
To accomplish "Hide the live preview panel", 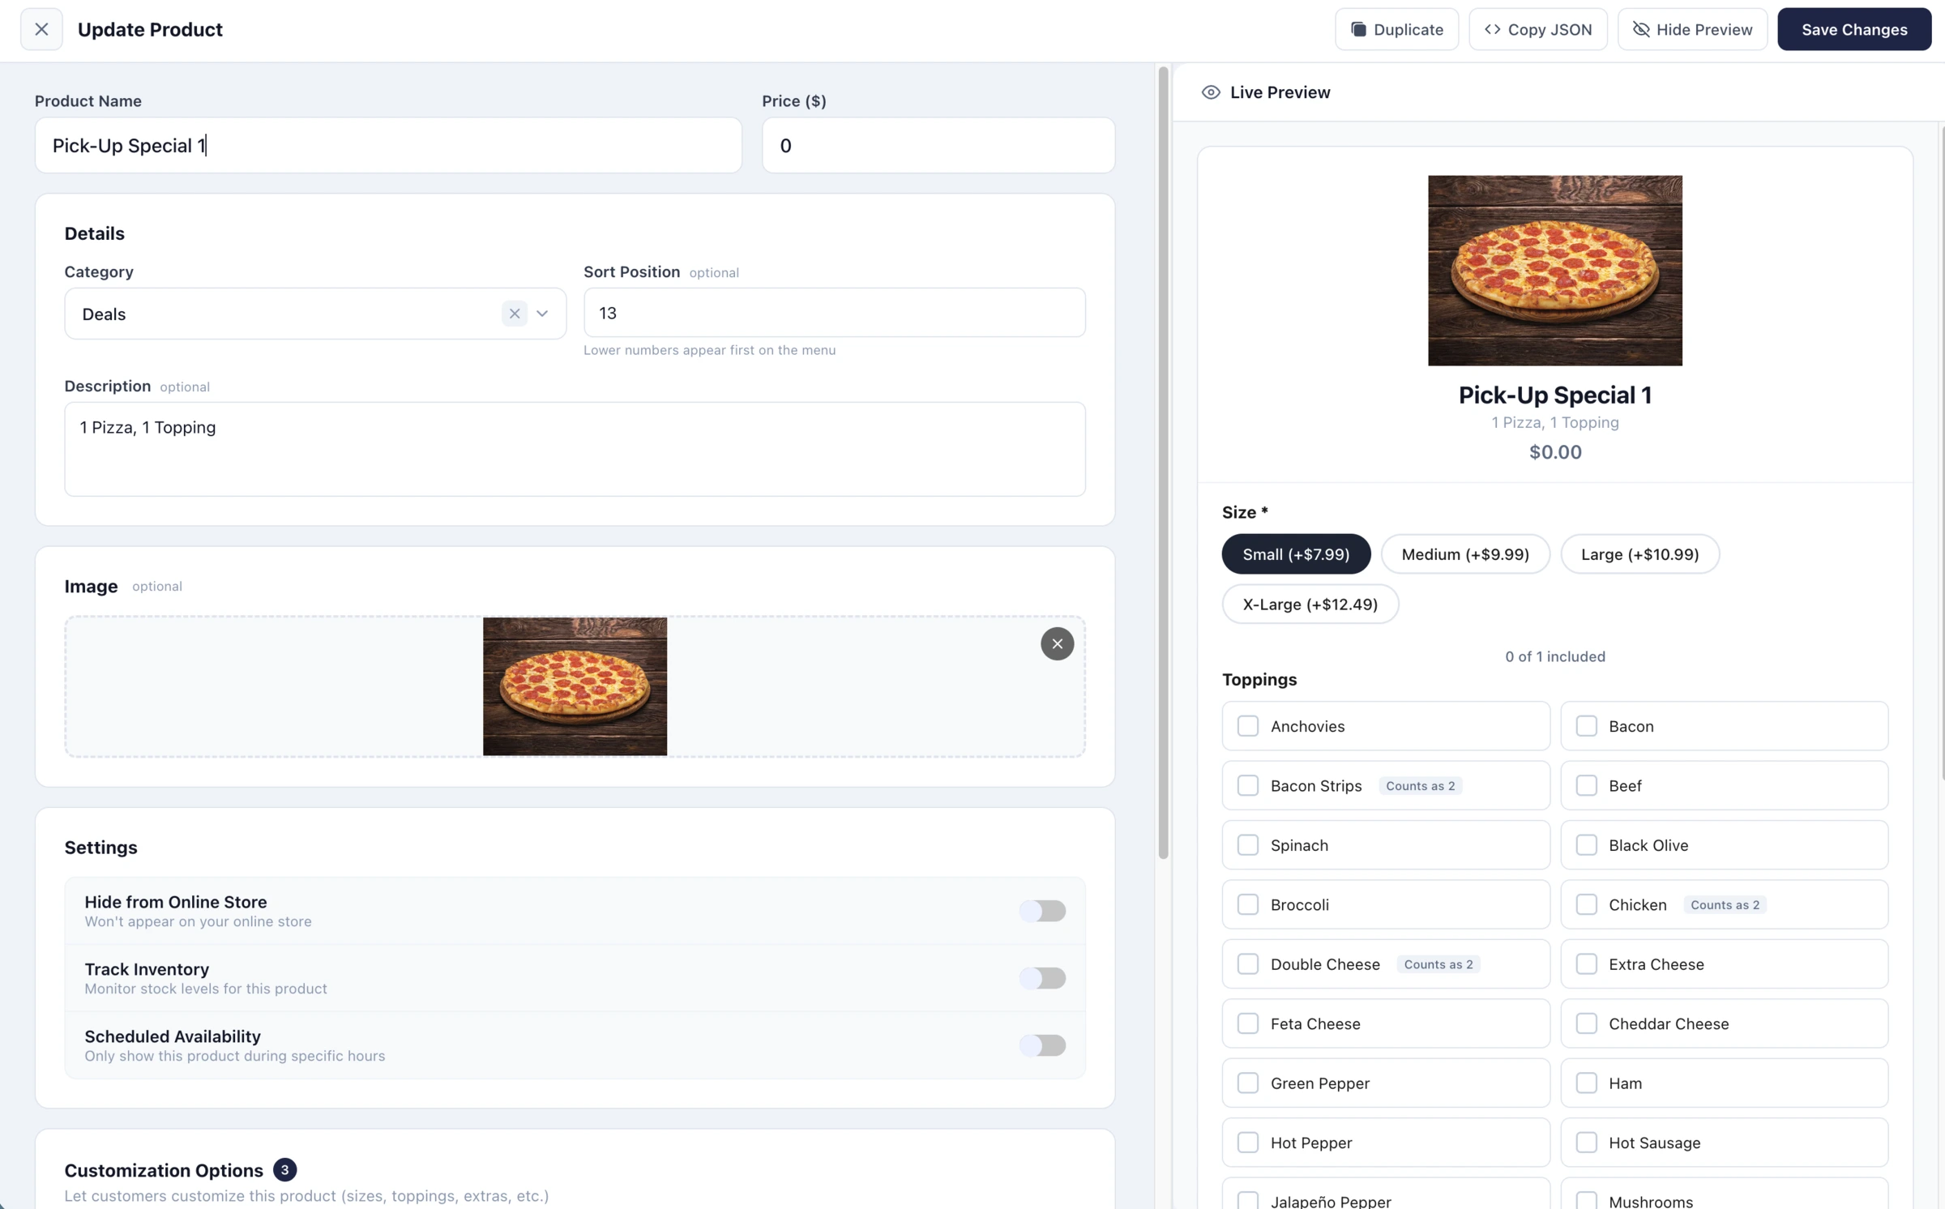I will (x=1692, y=29).
